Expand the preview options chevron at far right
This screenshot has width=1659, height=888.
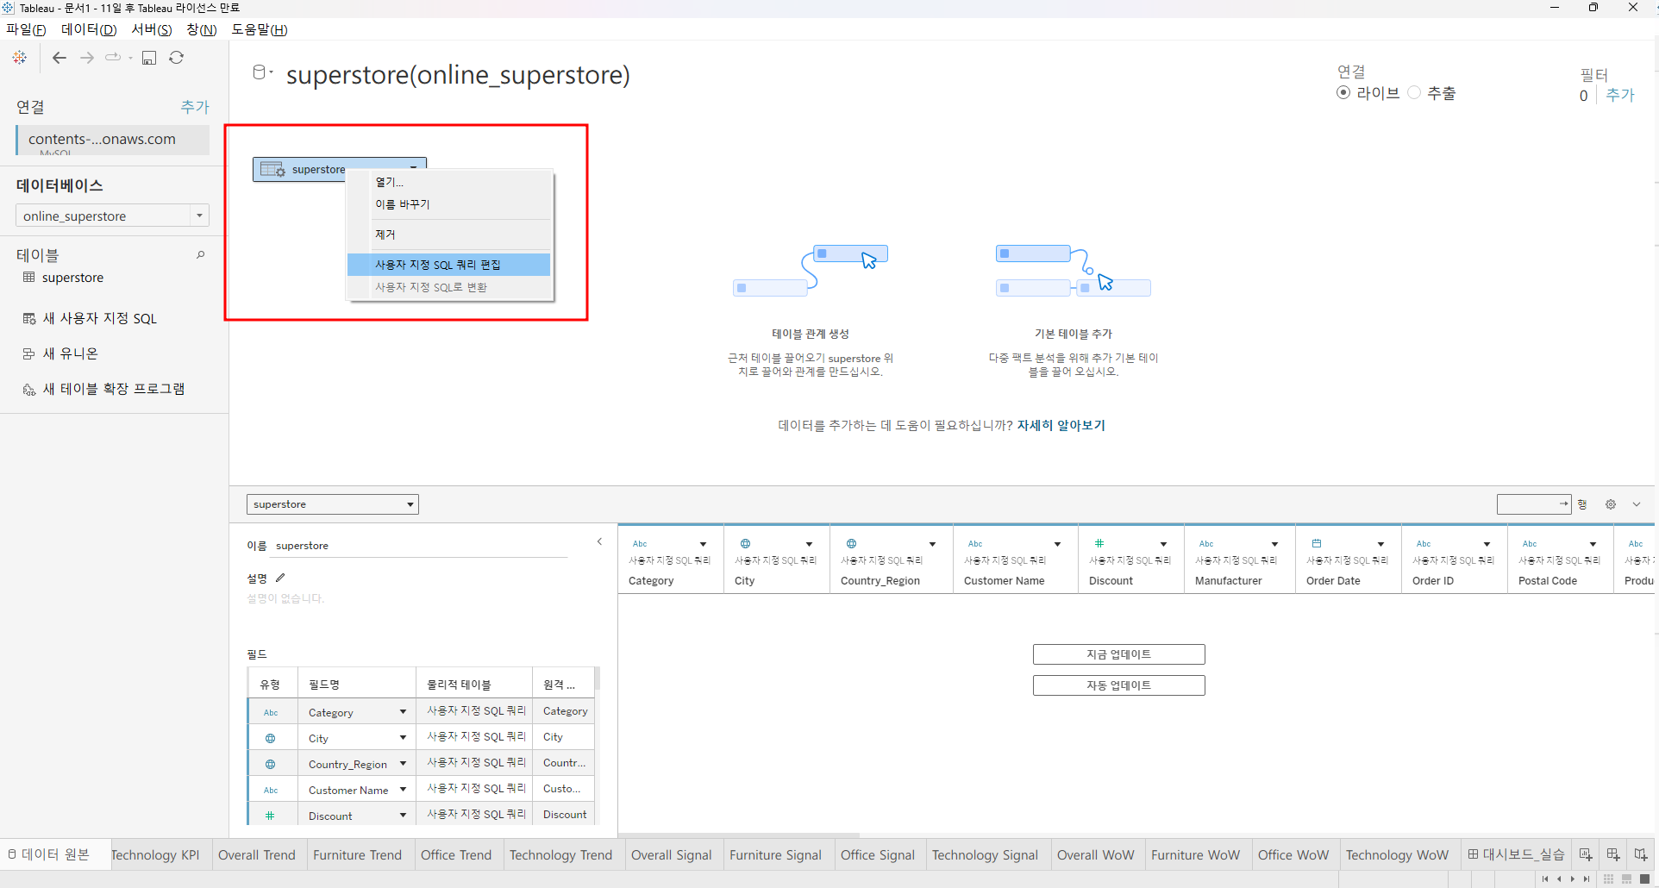(x=1637, y=504)
